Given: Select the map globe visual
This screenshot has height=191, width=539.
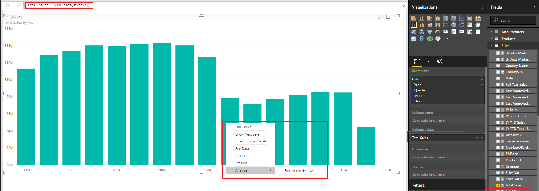Looking at the screenshot, I should [x=478, y=25].
